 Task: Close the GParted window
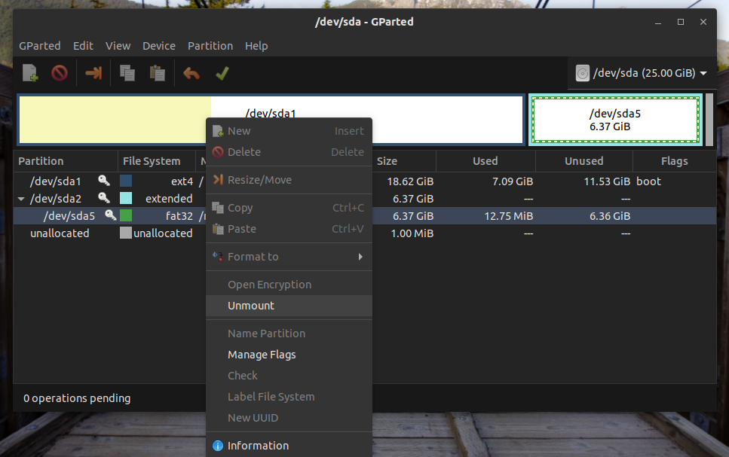703,22
